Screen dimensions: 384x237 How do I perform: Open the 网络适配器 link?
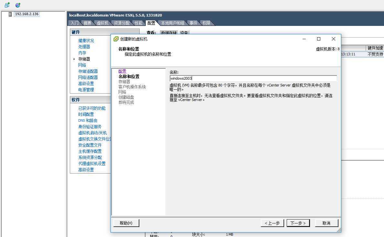88,77
